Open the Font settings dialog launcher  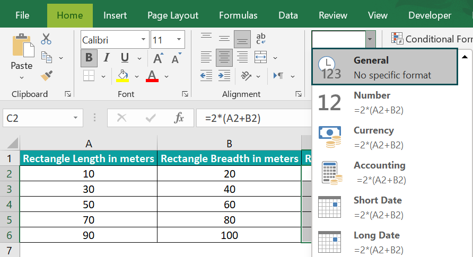(x=185, y=94)
